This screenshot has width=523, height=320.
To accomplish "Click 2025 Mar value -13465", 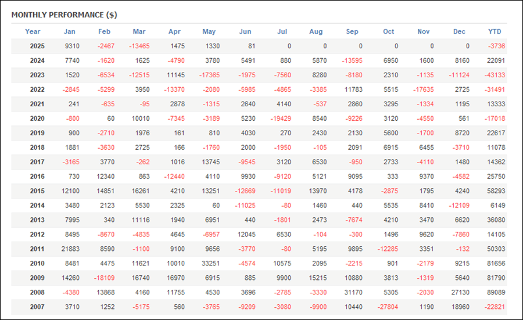I will (139, 46).
